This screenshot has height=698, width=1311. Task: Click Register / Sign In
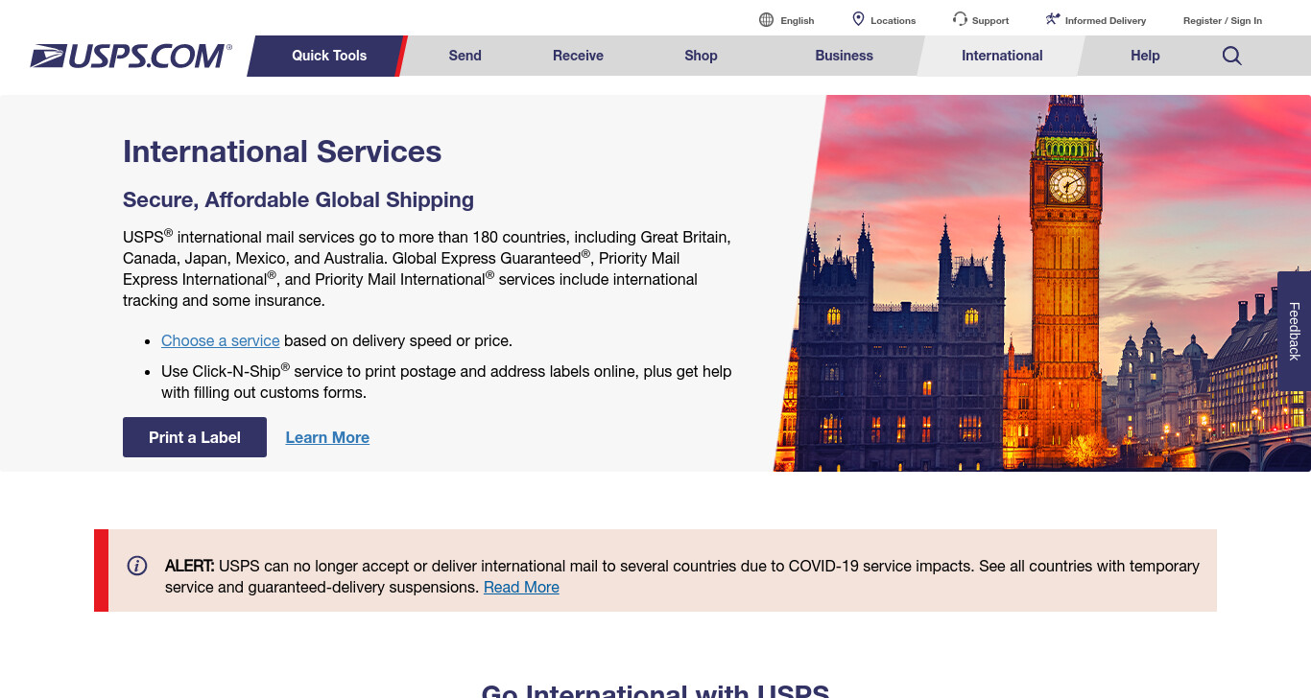tap(1223, 20)
